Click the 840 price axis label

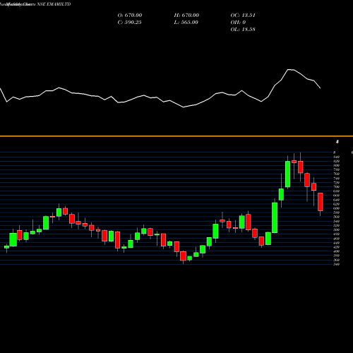pos(337,157)
